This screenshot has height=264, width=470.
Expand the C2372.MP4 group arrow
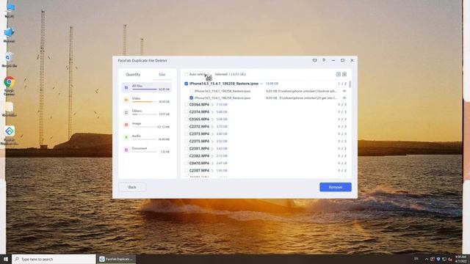(x=212, y=127)
